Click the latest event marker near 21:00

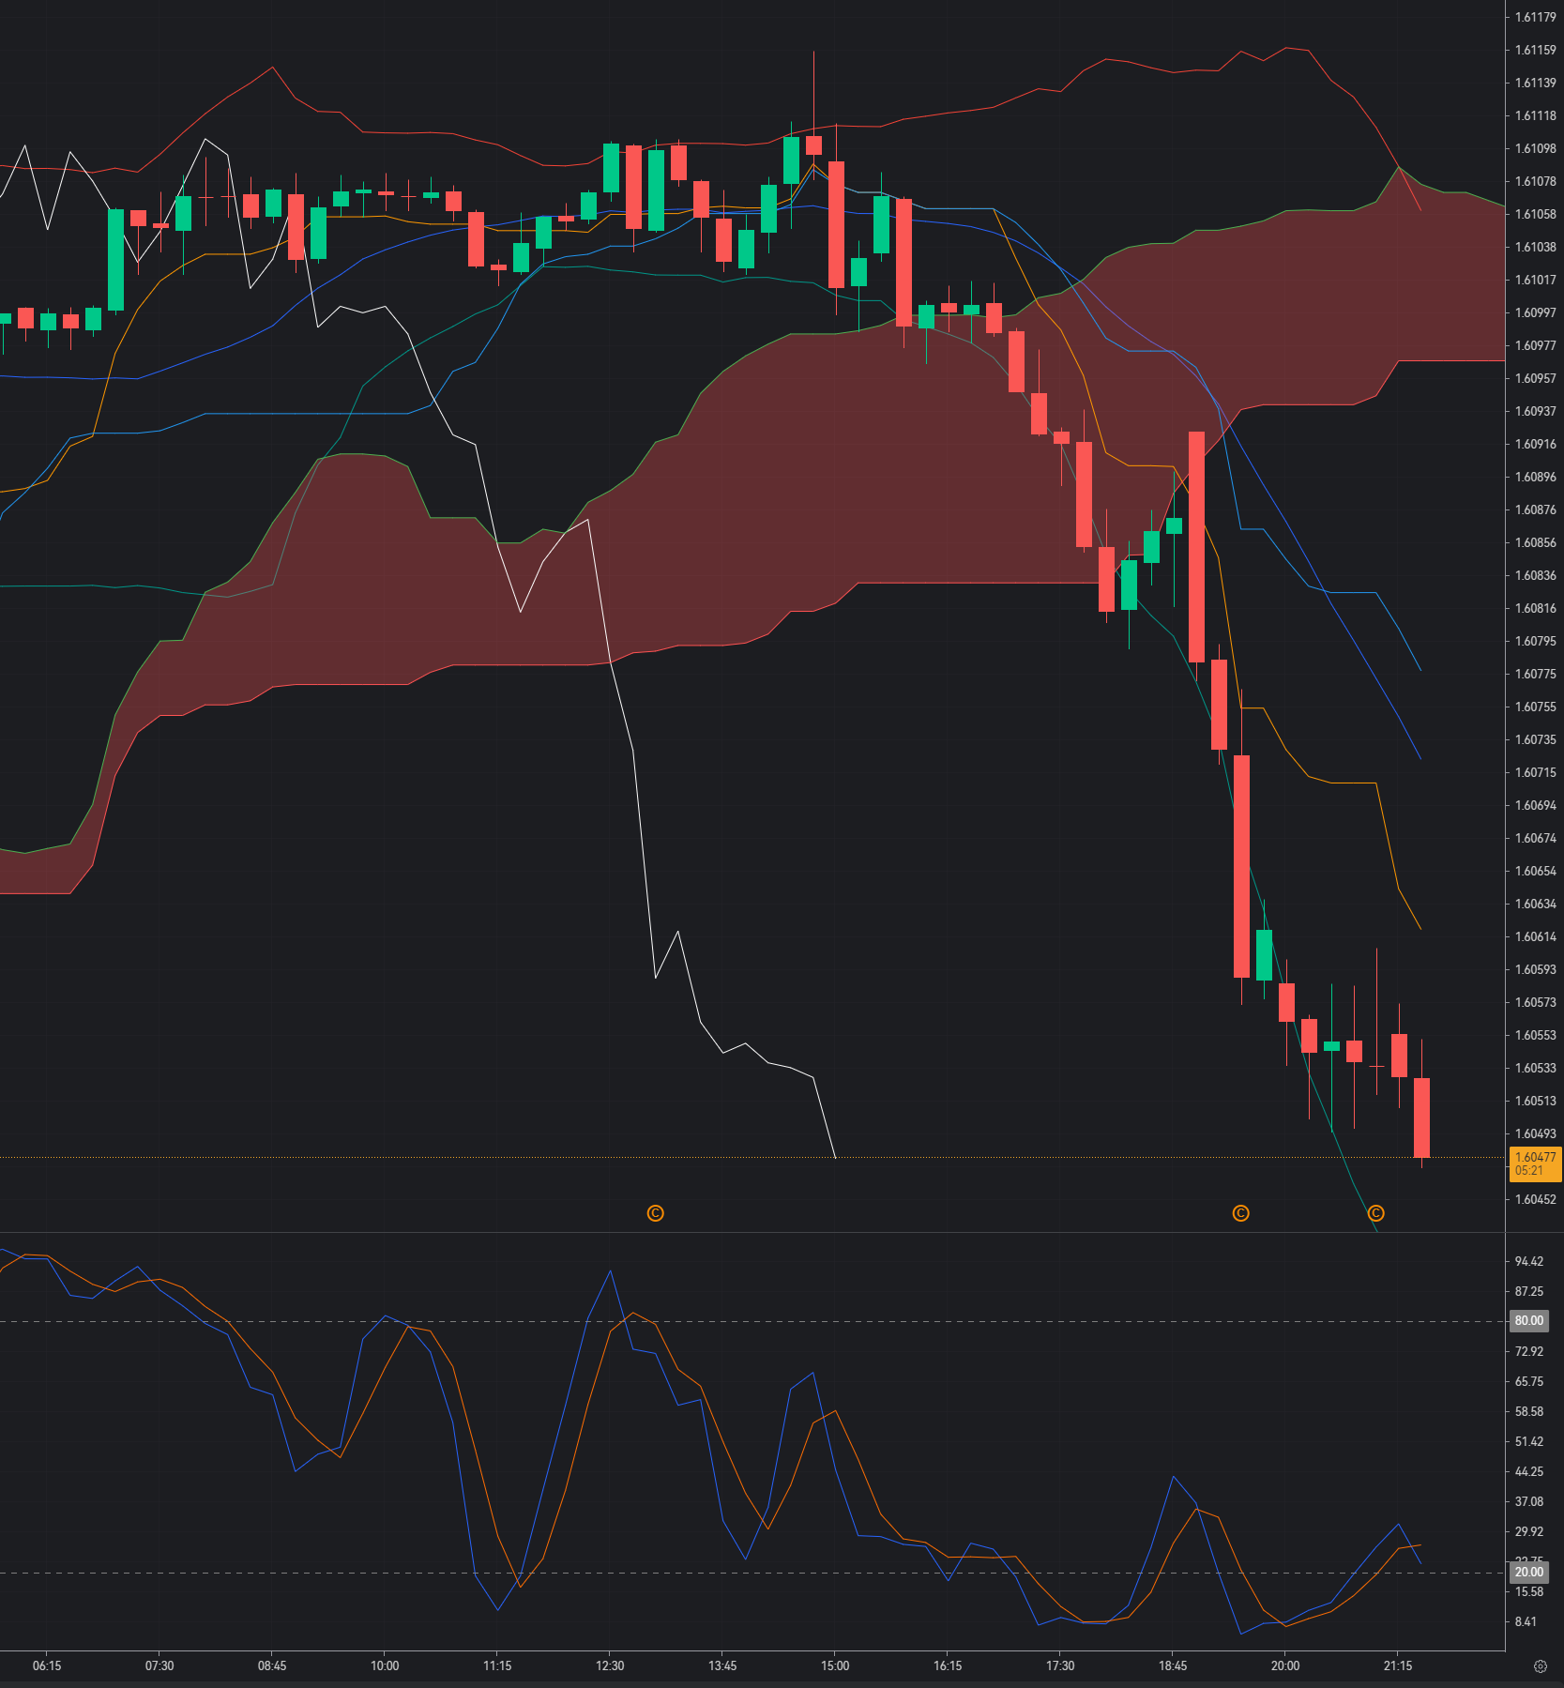(1375, 1213)
